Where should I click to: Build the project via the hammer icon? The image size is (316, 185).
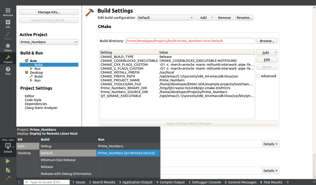click(8, 179)
